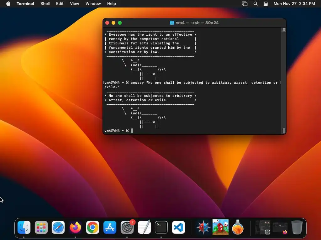
Task: Open Finder from the Dock
Action: point(24,227)
